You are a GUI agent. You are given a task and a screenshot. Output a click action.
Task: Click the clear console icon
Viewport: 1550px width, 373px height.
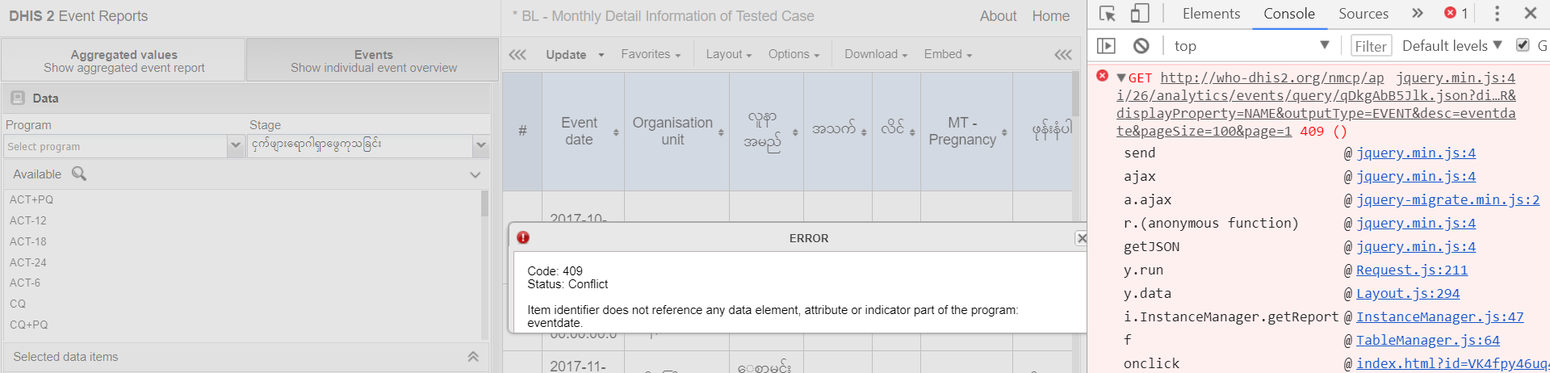[1141, 46]
